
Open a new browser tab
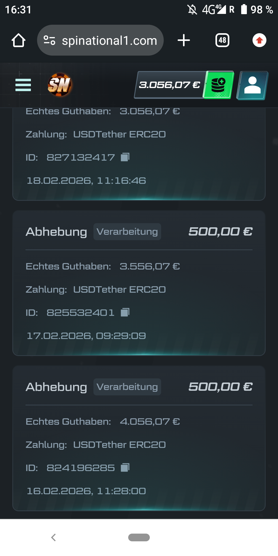click(184, 40)
